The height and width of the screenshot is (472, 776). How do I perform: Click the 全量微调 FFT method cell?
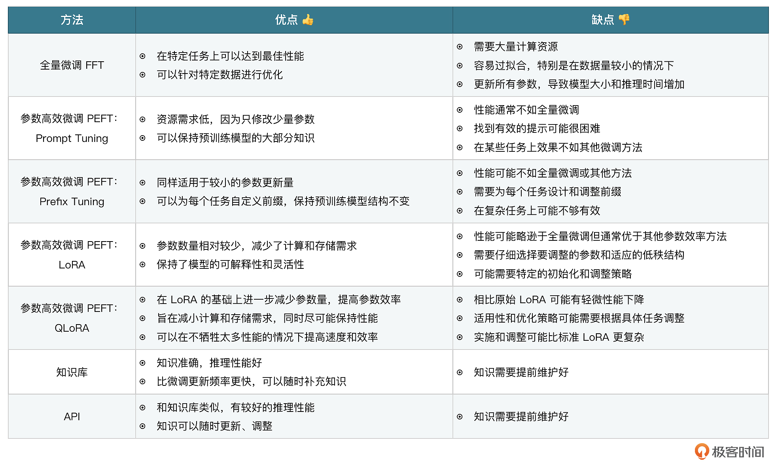[72, 65]
